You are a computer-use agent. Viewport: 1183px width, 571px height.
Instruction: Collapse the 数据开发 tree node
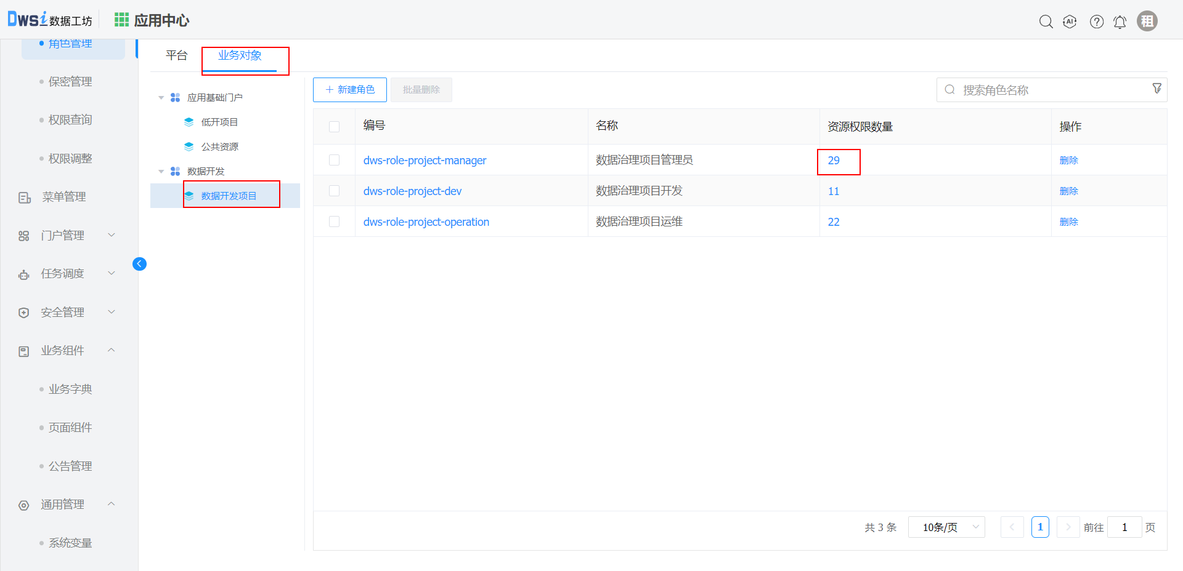[x=161, y=171]
